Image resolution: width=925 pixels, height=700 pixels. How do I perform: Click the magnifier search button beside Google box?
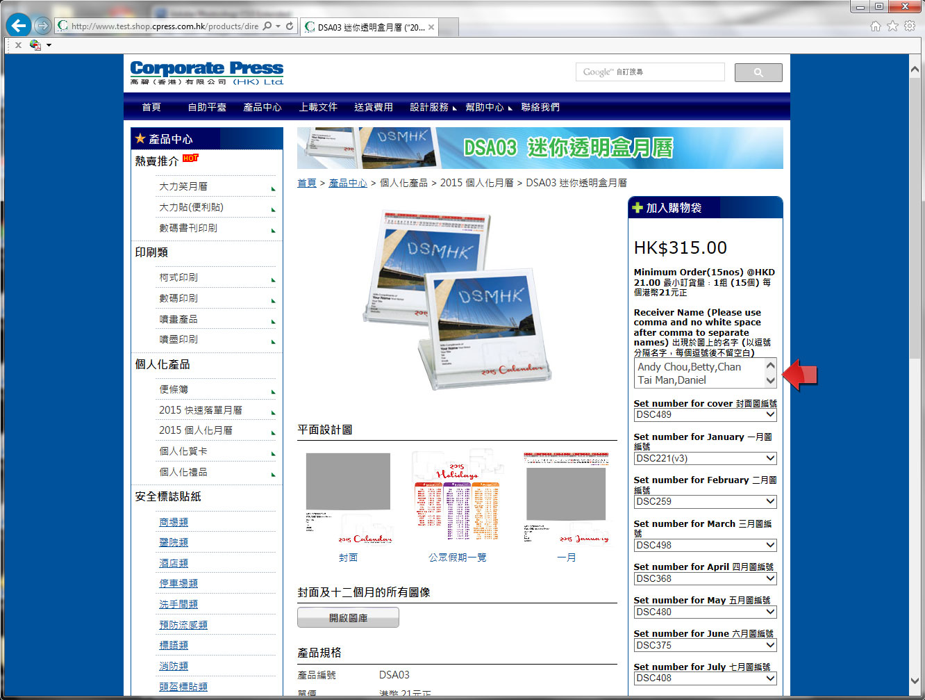tap(758, 72)
